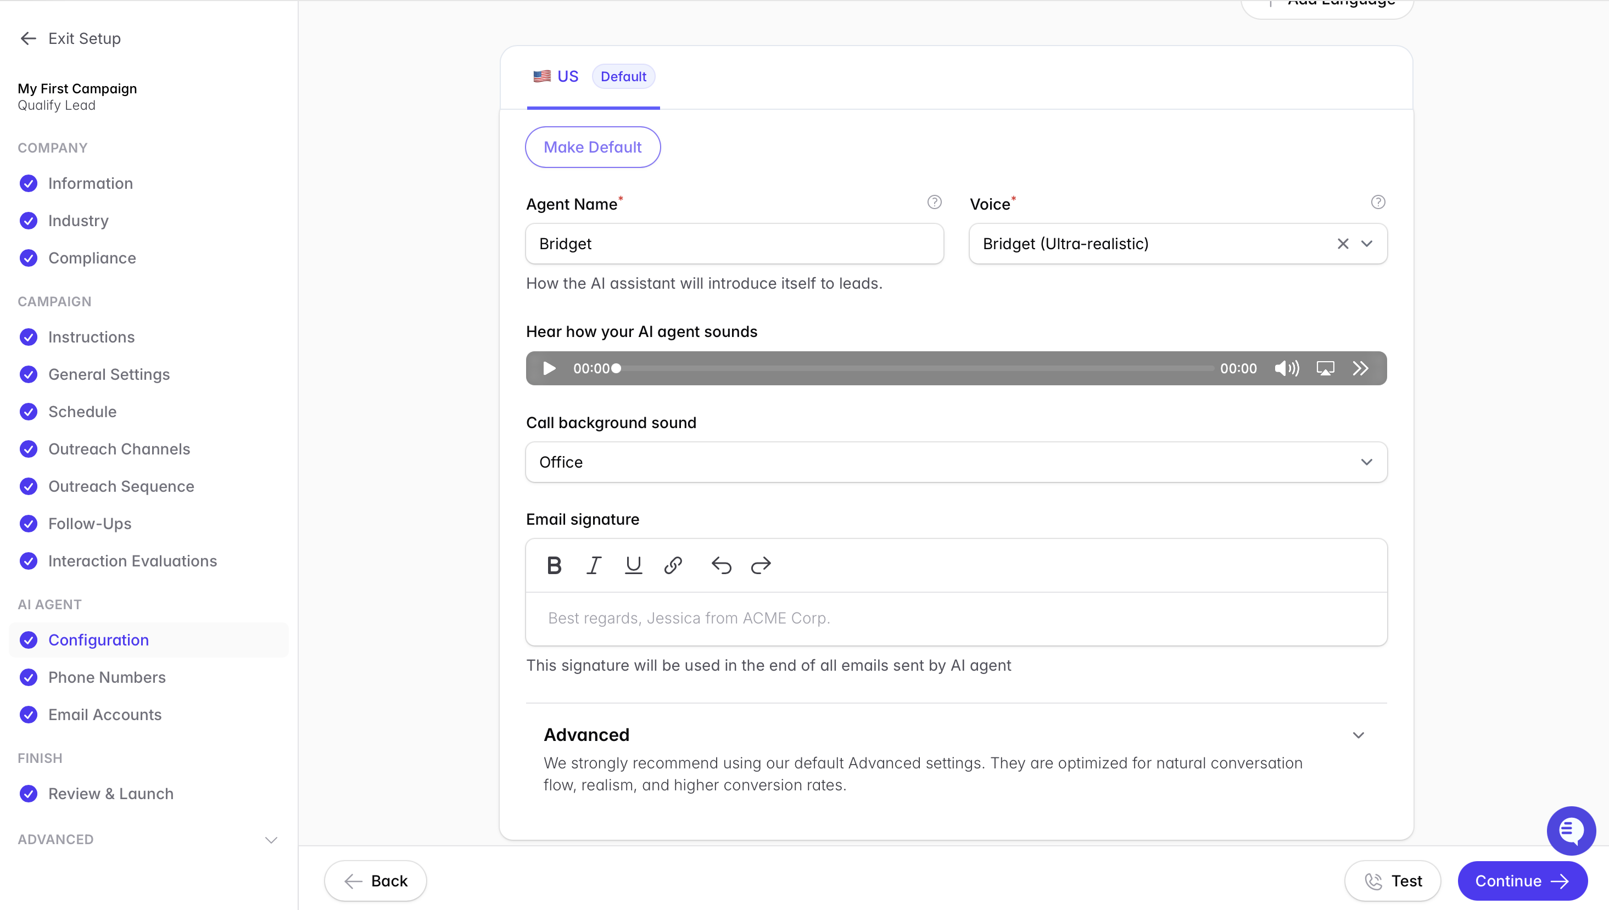
Task: Insert link in email signature
Action: pyautogui.click(x=673, y=565)
